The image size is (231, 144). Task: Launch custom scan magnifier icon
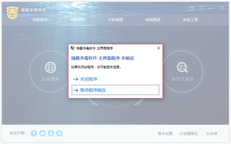182,67
